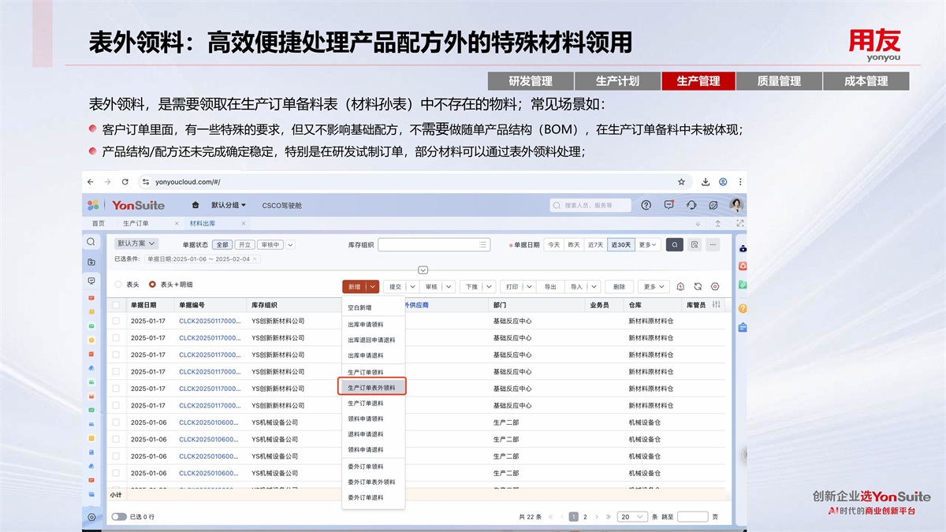Choose 生产订单表外领料 from the menu
The image size is (946, 532).
372,388
